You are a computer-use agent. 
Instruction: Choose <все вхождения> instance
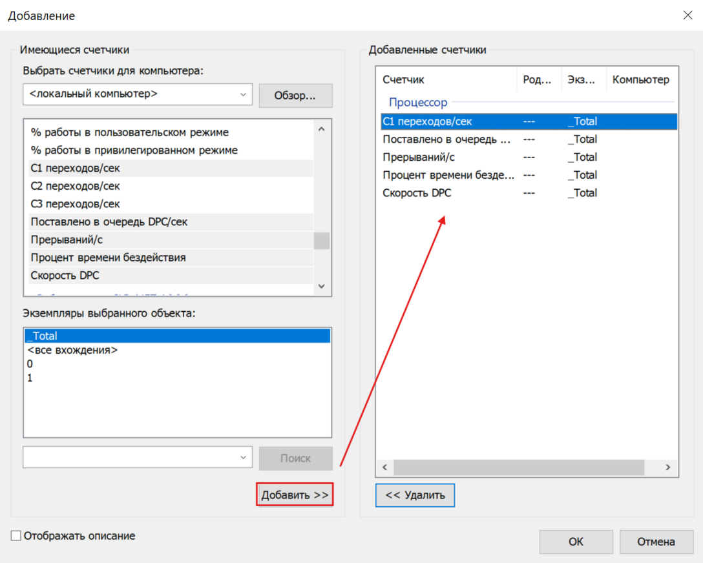pos(72,350)
